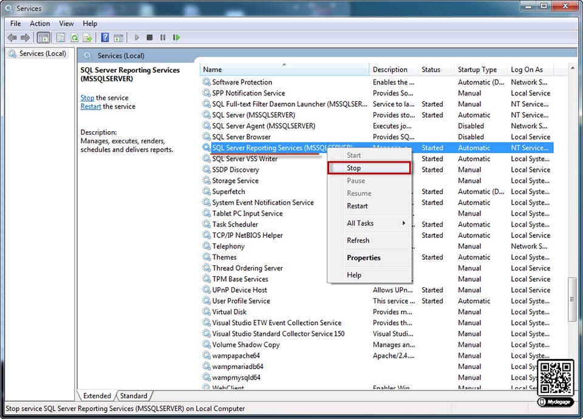Select the Volume Shadow Copy row
Viewport: 583px width, 419px height.
click(377, 345)
